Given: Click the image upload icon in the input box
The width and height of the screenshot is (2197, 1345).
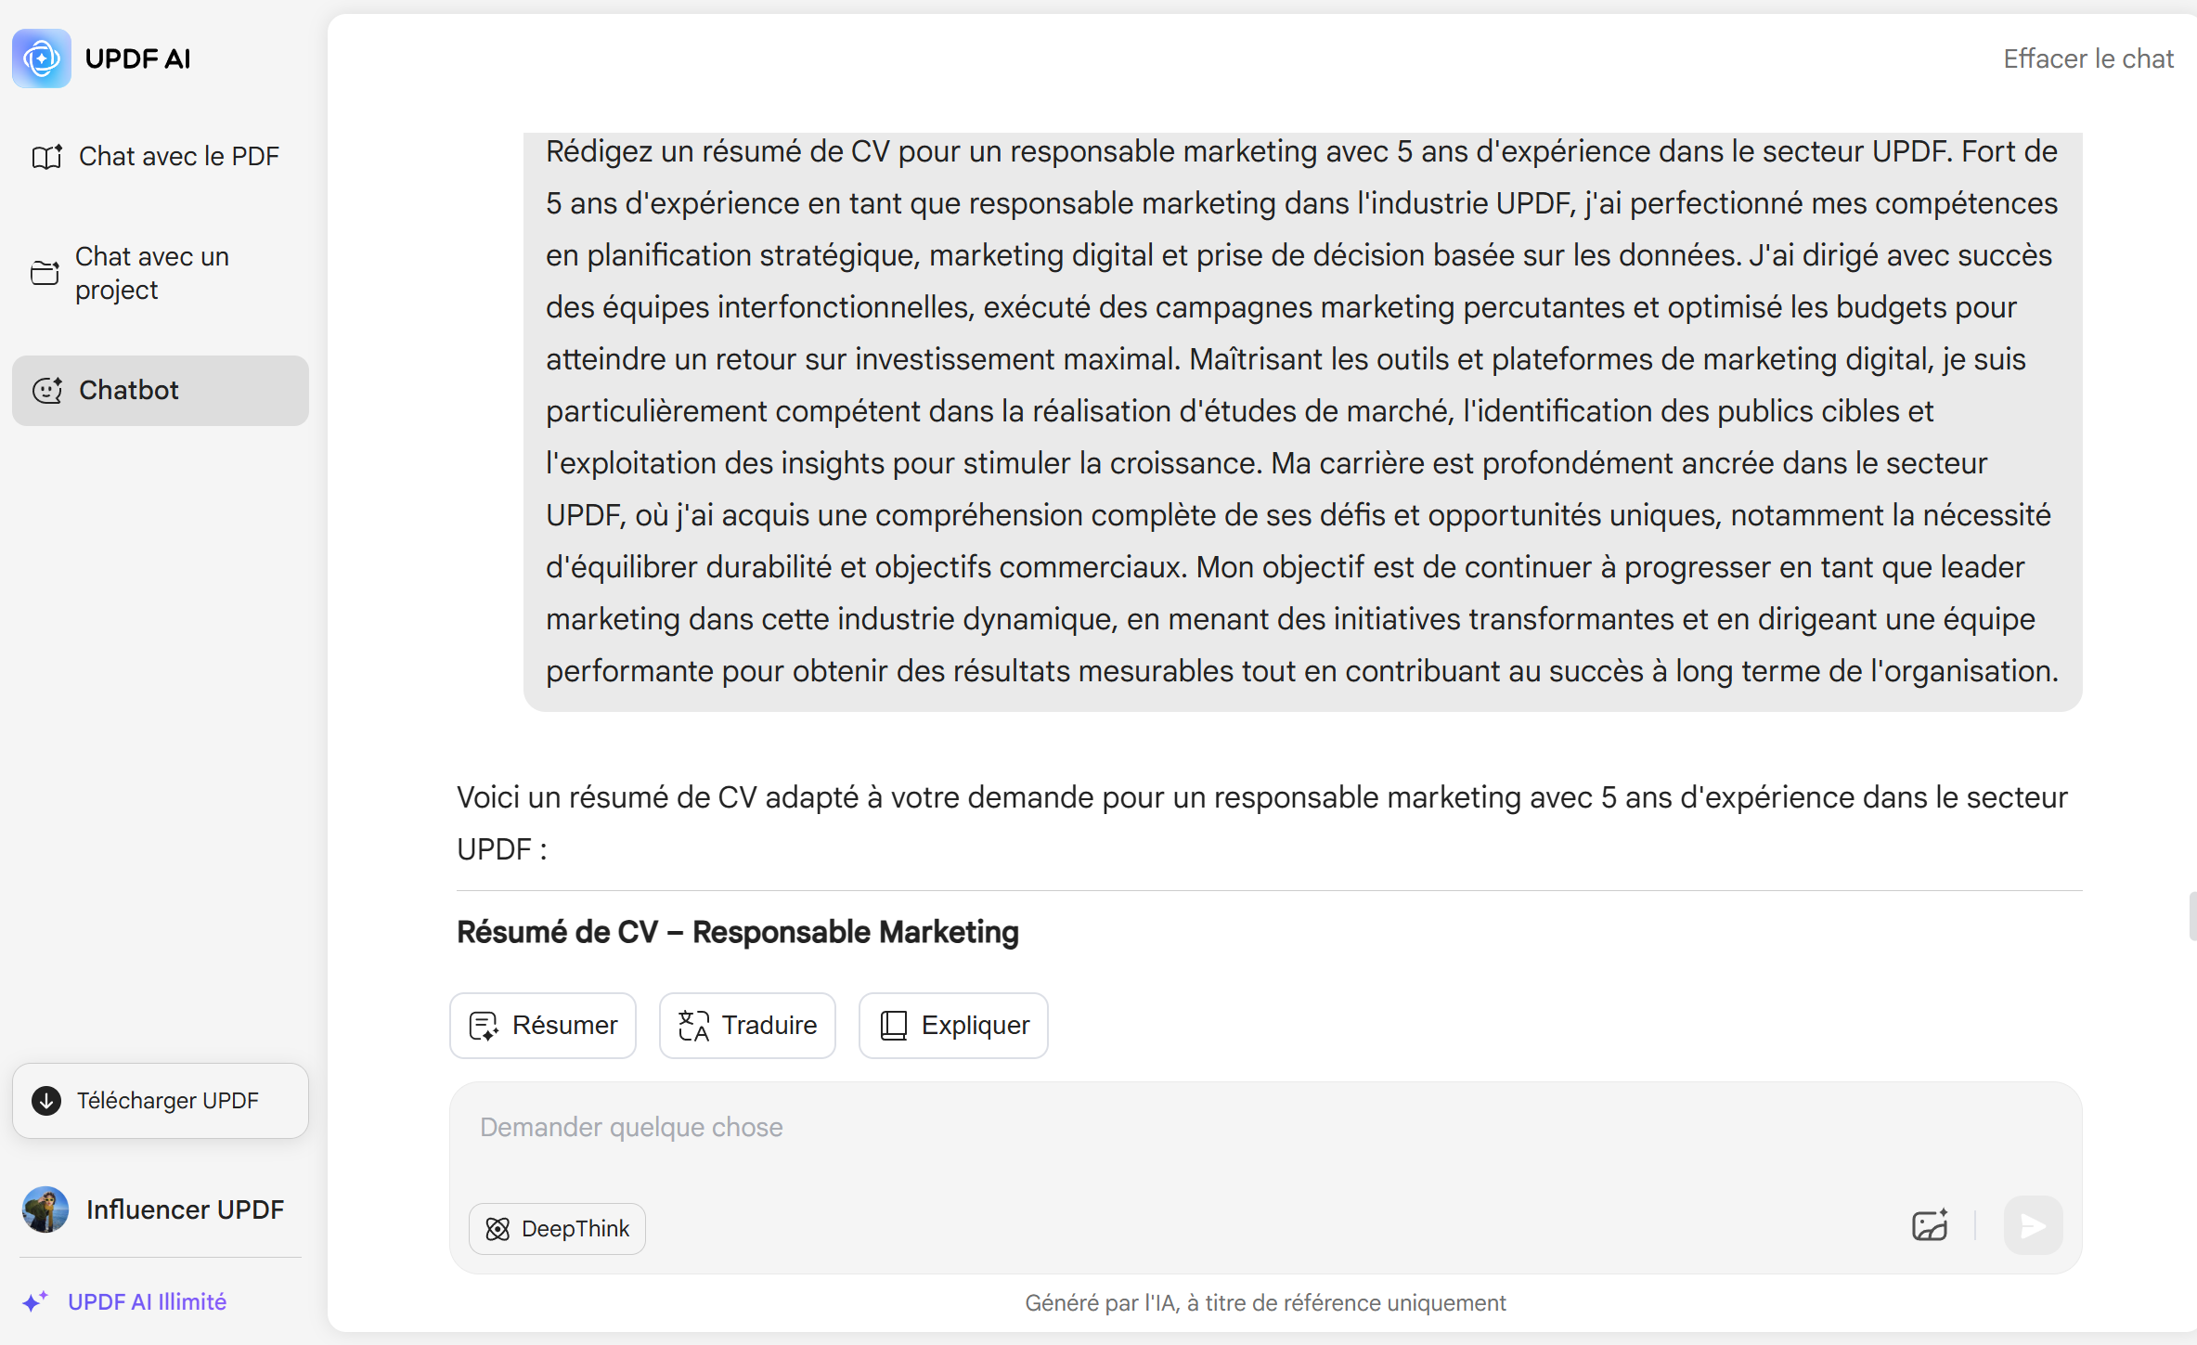Looking at the screenshot, I should coord(1931,1225).
